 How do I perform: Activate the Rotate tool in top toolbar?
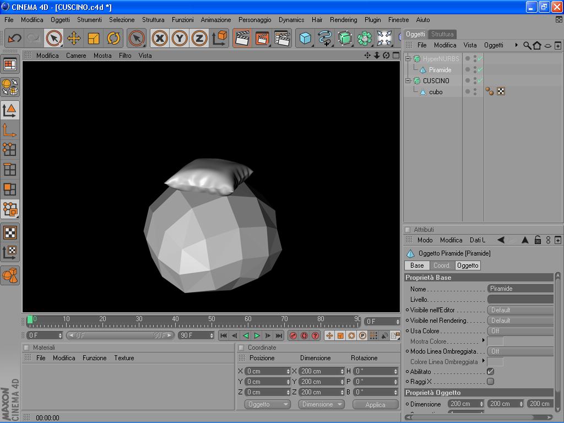(113, 38)
